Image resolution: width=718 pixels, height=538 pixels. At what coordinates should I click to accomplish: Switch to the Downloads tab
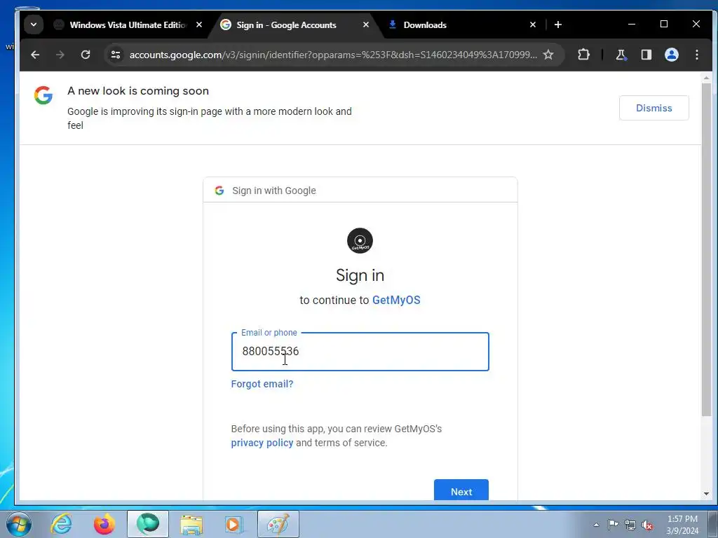424,25
